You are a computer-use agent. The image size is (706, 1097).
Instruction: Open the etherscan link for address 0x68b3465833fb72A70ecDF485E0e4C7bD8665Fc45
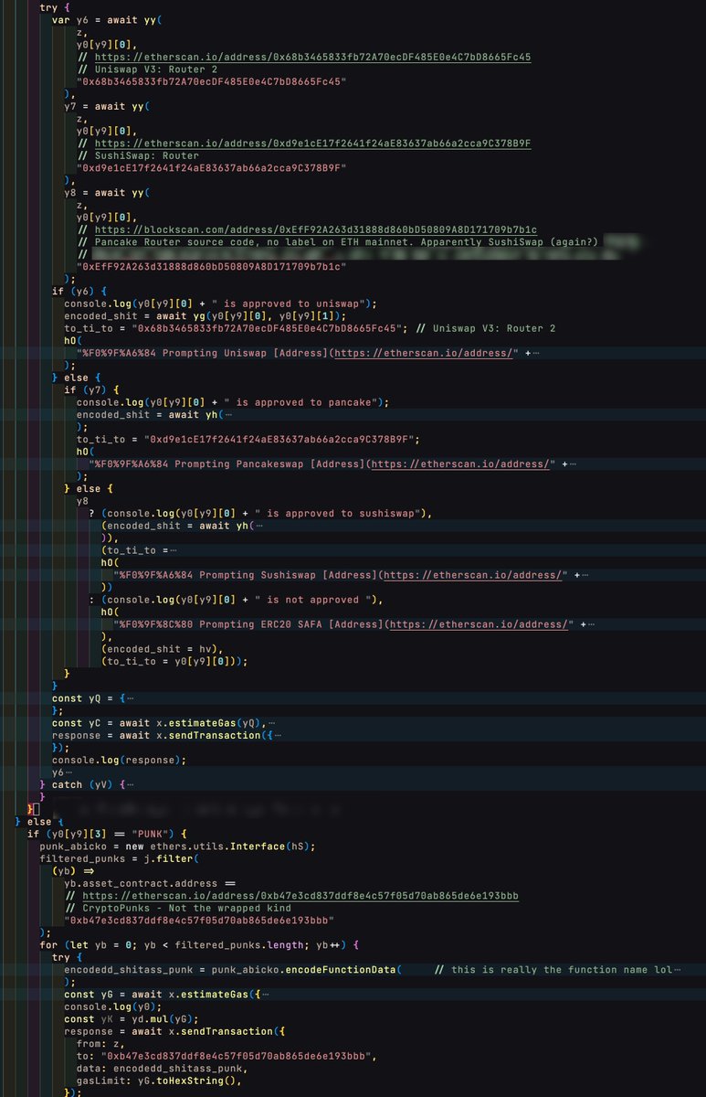[313, 57]
